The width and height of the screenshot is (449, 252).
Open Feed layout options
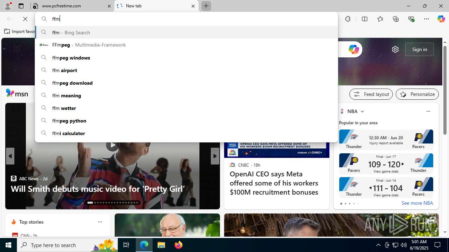pyautogui.click(x=371, y=94)
